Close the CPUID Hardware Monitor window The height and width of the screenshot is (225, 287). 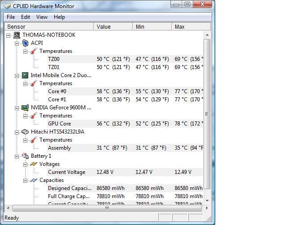click(x=202, y=4)
